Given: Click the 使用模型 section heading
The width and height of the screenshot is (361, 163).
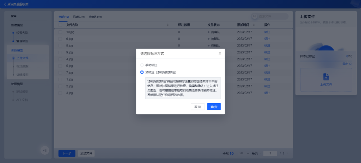Looking at the screenshot, I should [17, 84].
